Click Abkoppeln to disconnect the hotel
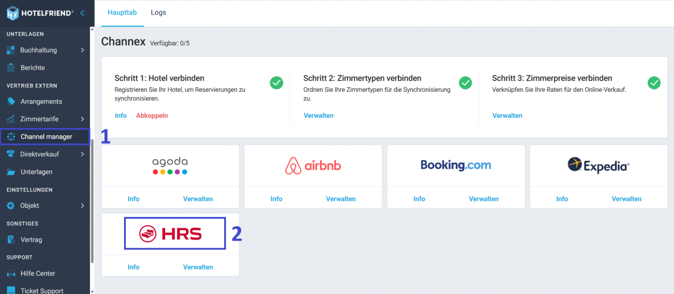The width and height of the screenshot is (674, 294). (x=152, y=116)
